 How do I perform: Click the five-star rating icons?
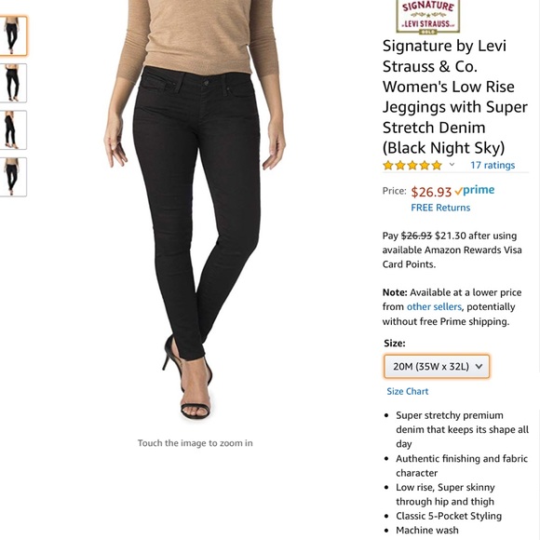tap(412, 166)
